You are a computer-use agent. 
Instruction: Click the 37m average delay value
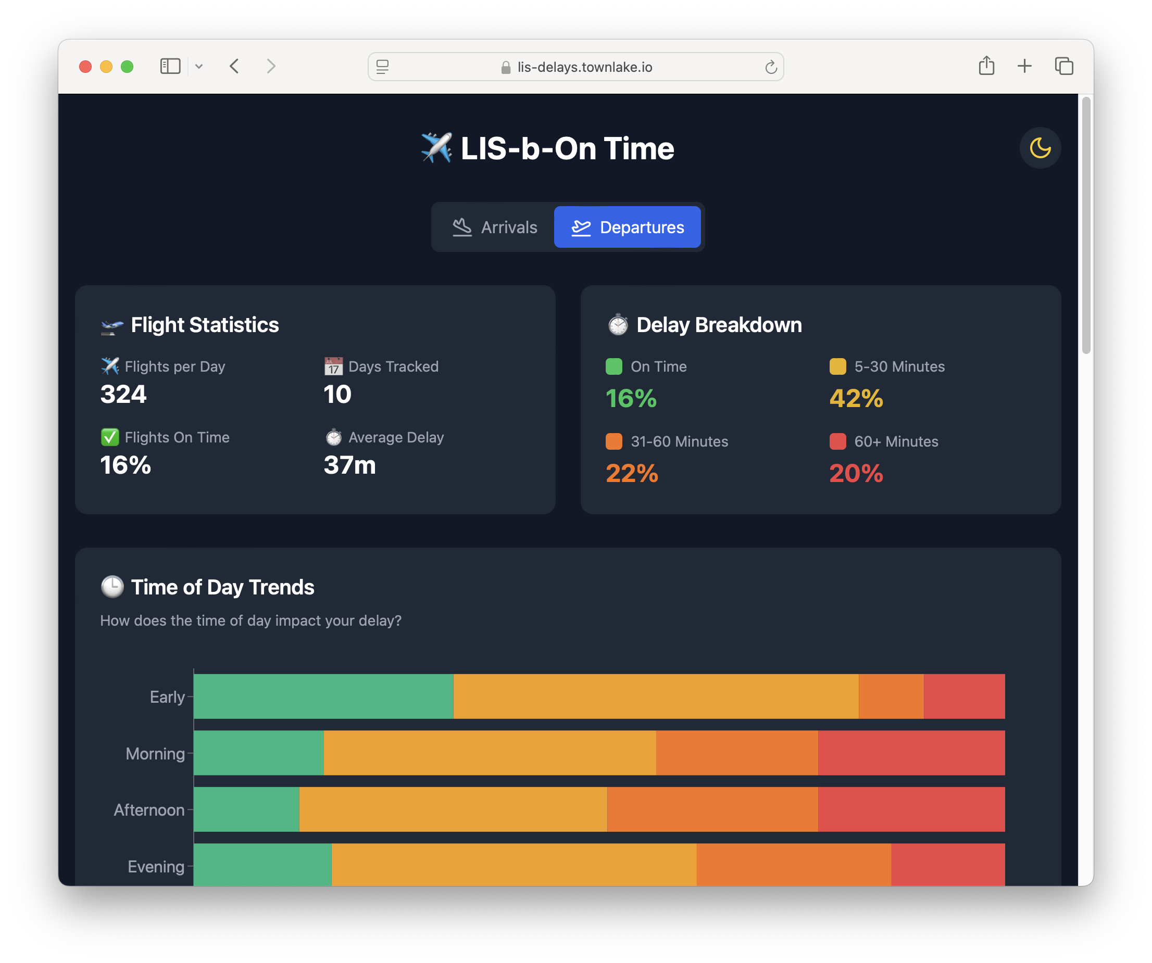click(350, 465)
